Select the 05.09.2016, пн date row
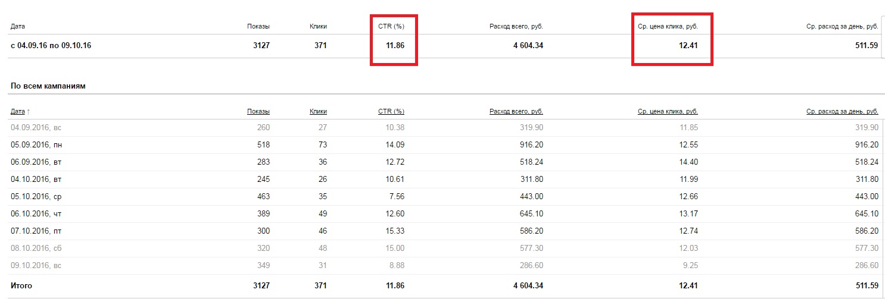This screenshot has height=302, width=885. [x=36, y=144]
